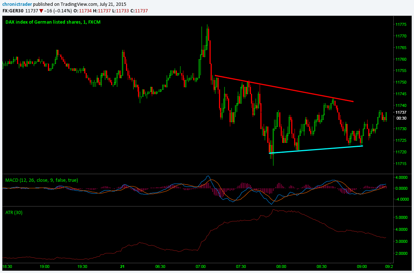Click the 2.0000 ATR scale value
This screenshot has width=414, height=273.
tap(402, 253)
